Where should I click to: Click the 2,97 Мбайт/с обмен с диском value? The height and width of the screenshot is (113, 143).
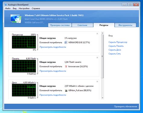tap(79, 86)
